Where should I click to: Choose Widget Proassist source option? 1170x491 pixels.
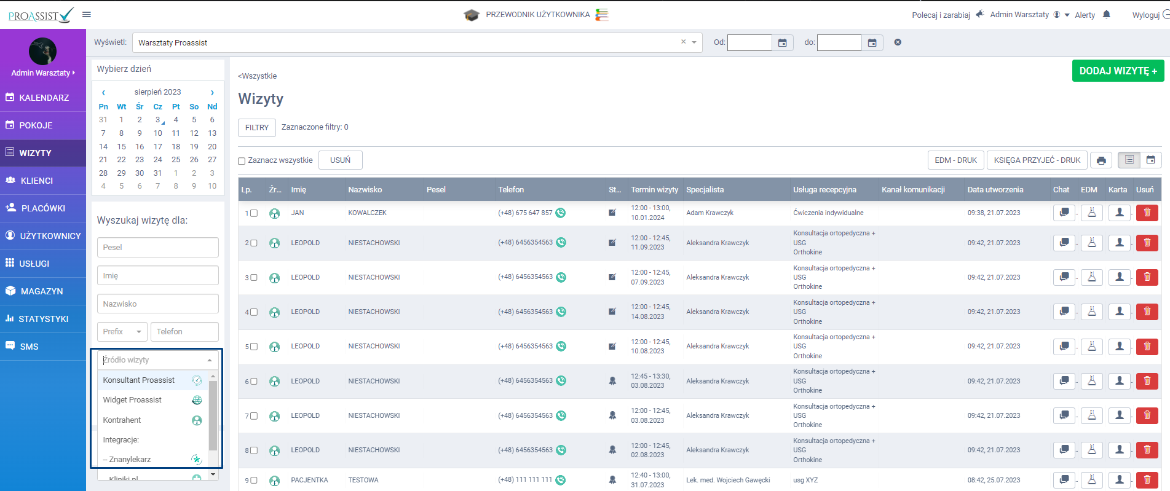tap(152, 400)
